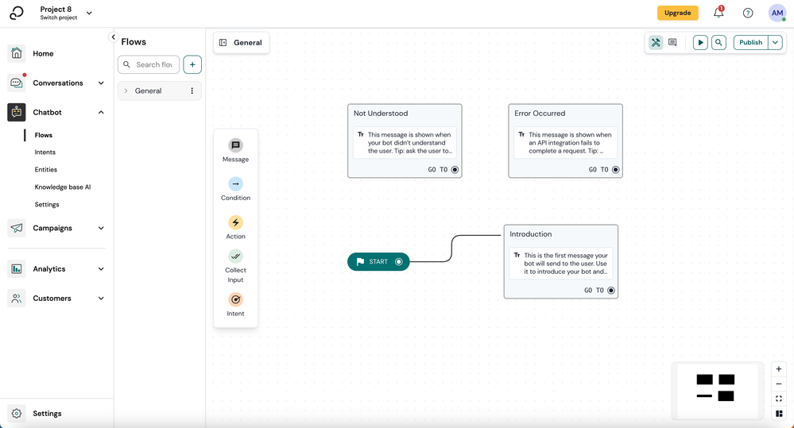The width and height of the screenshot is (794, 428).
Task: Select the Intent target icon
Action: (235, 300)
